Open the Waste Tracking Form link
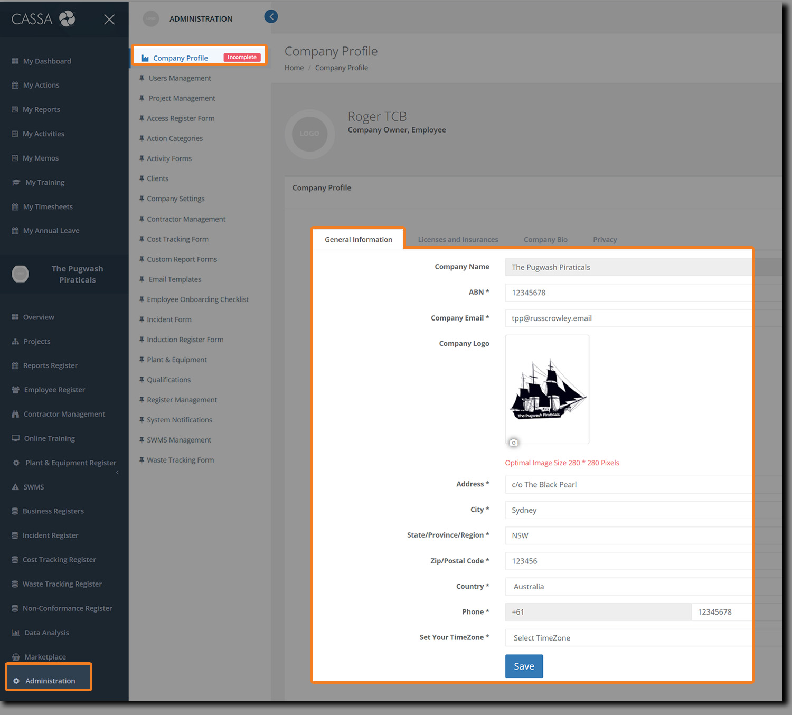 coord(181,460)
